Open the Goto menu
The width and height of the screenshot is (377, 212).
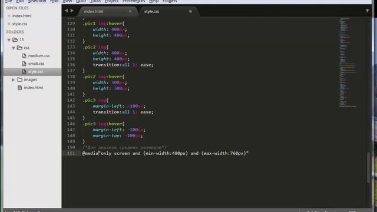click(x=81, y=1)
